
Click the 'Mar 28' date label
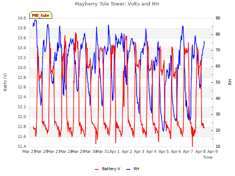pos(66,151)
